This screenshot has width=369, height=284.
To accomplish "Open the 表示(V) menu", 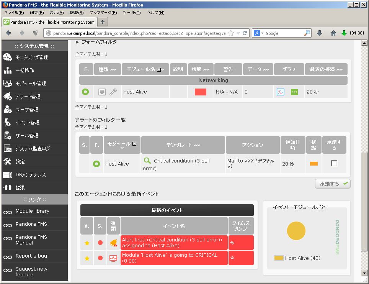I will (x=57, y=13).
